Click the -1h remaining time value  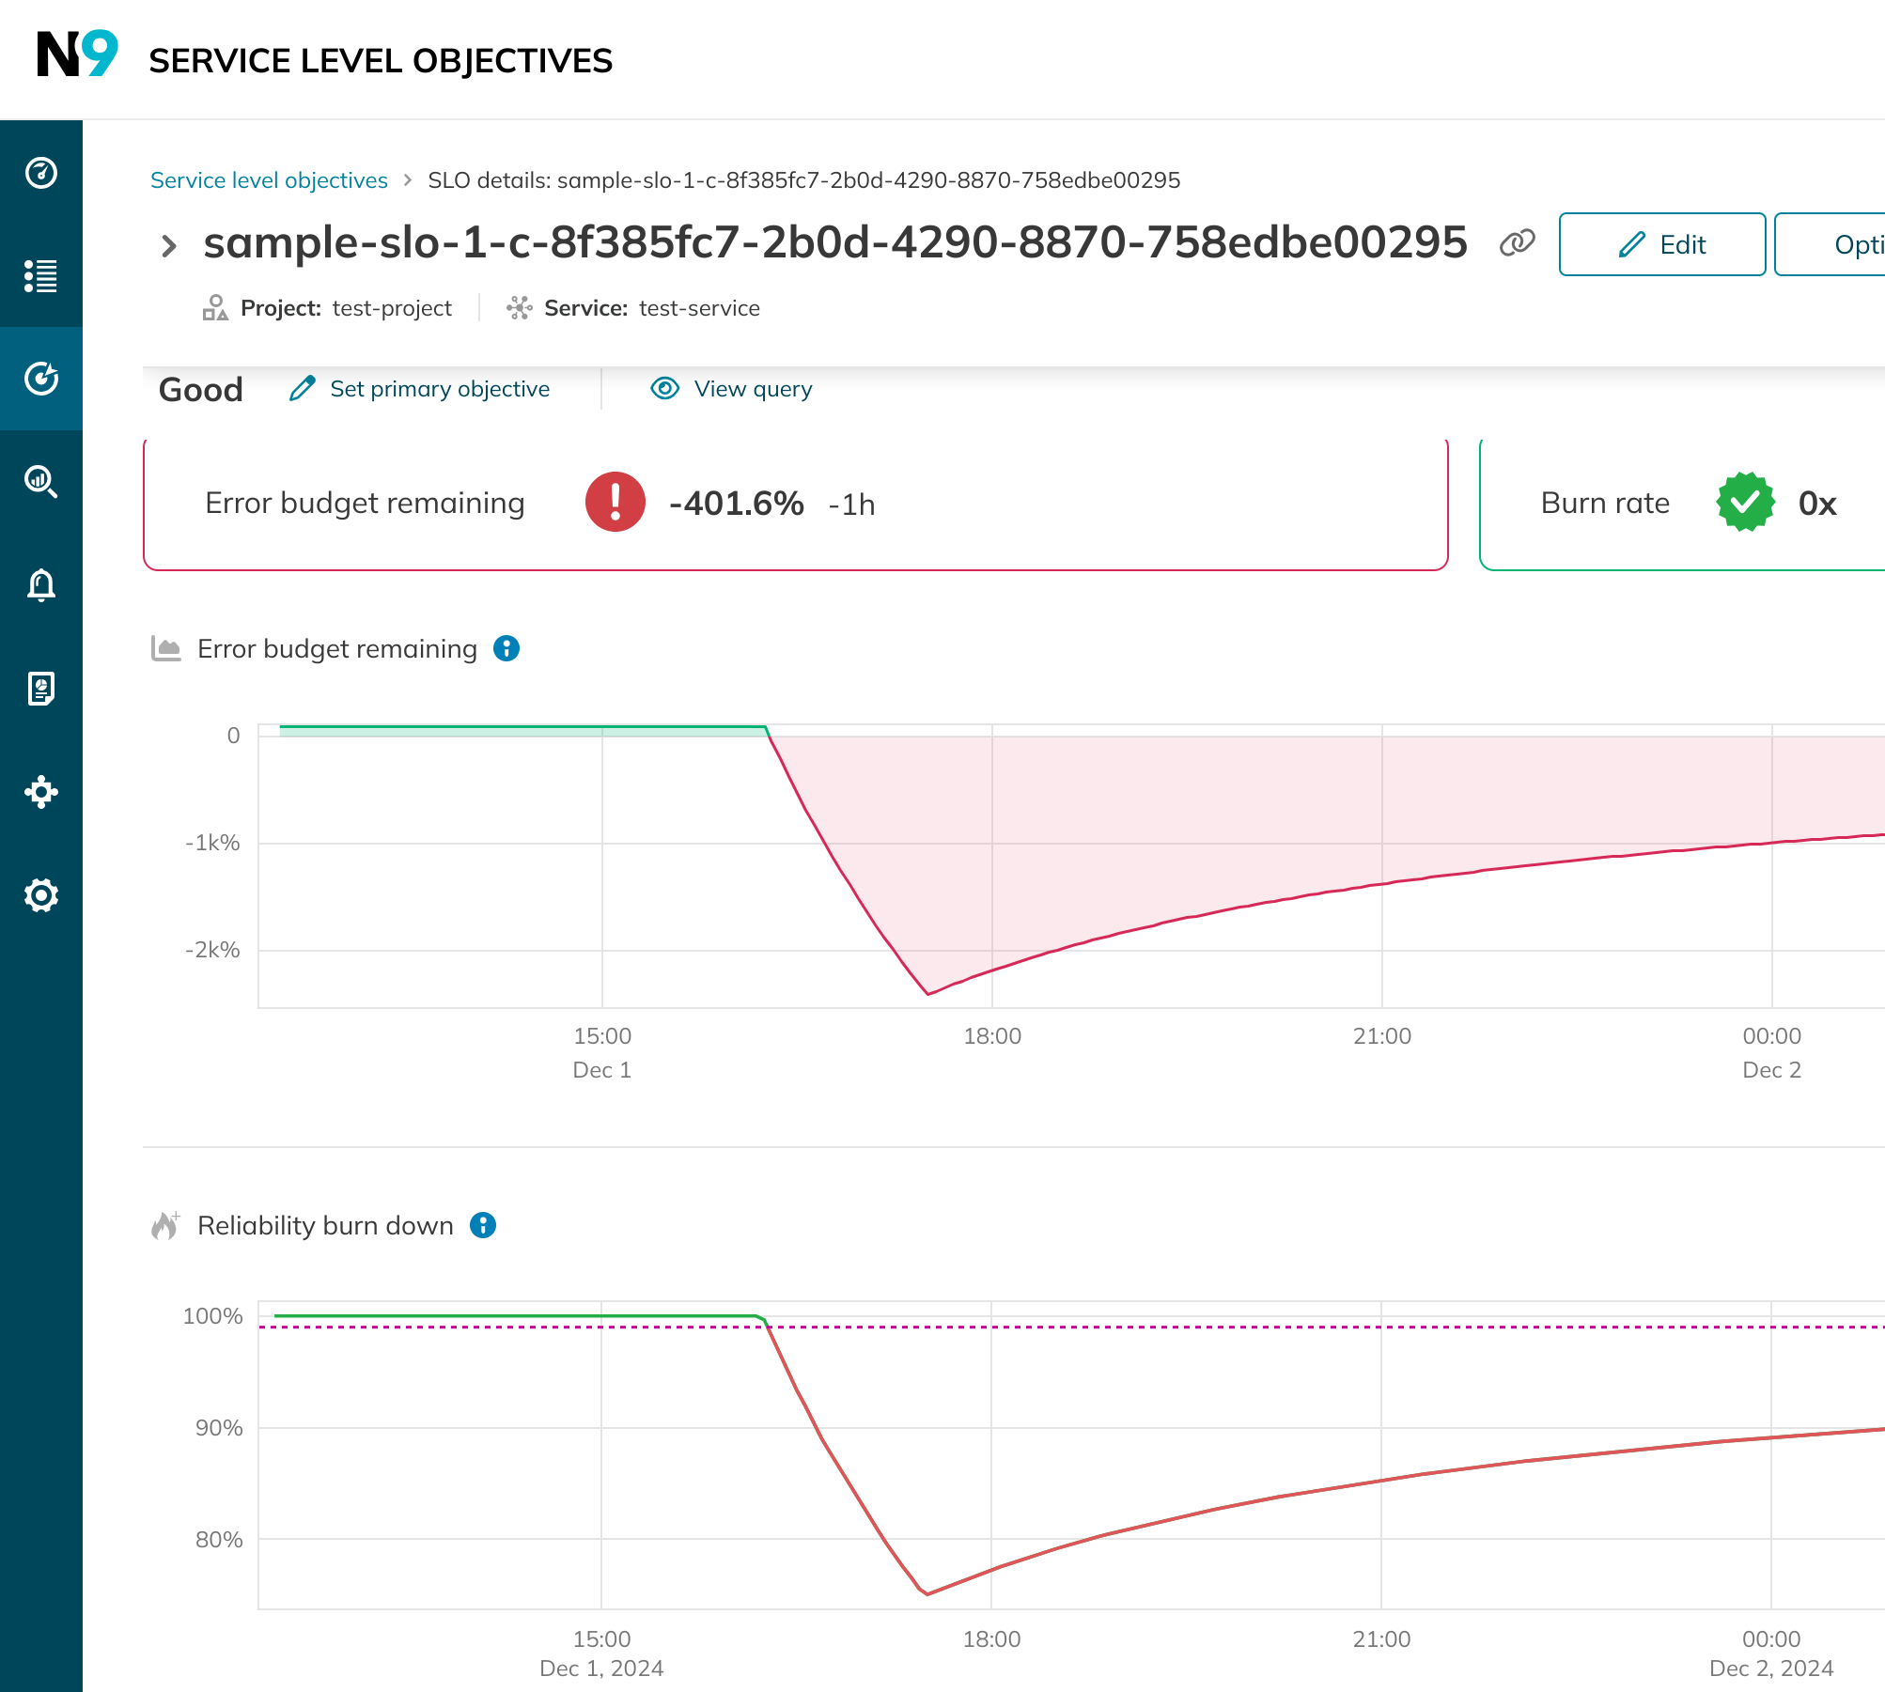coord(851,504)
